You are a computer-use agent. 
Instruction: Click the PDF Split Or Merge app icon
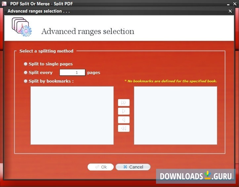pyautogui.click(x=4, y=4)
